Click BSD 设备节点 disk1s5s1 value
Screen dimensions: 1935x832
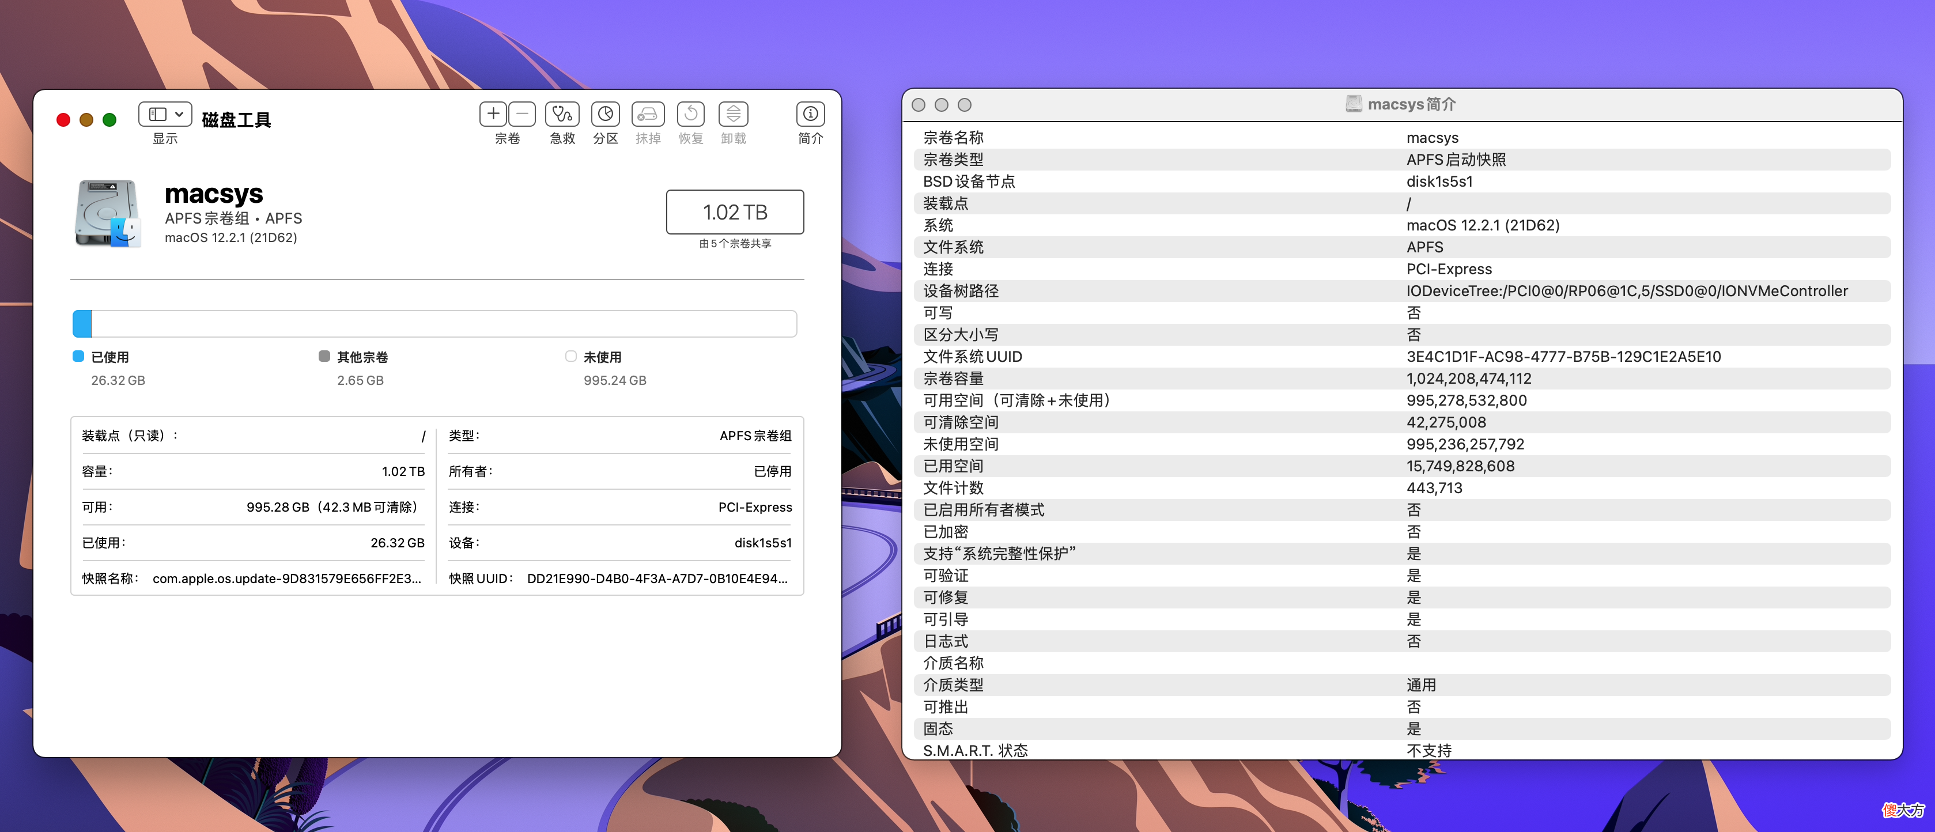click(x=1439, y=181)
